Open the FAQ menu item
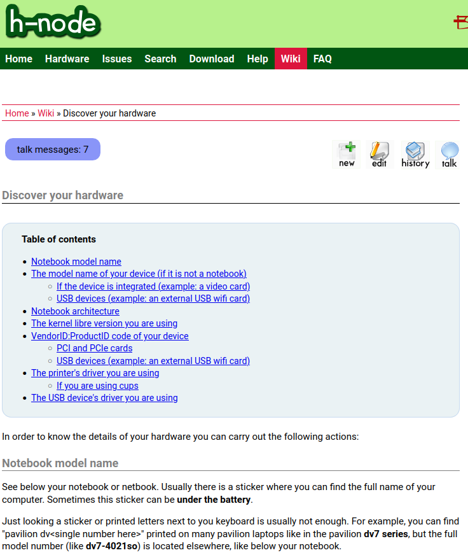 (x=322, y=59)
